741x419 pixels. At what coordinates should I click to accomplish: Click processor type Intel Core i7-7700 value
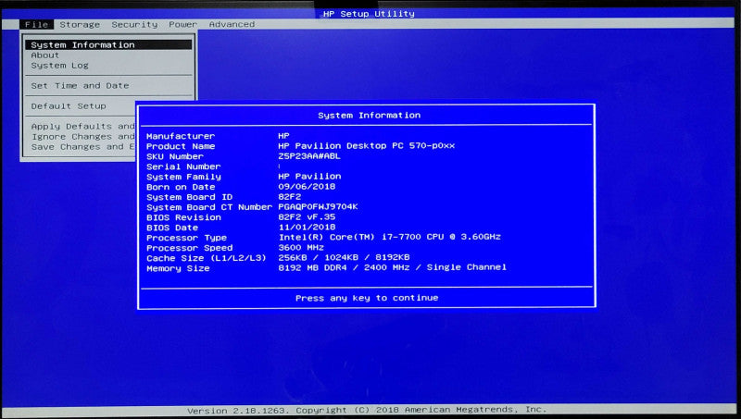pos(389,238)
